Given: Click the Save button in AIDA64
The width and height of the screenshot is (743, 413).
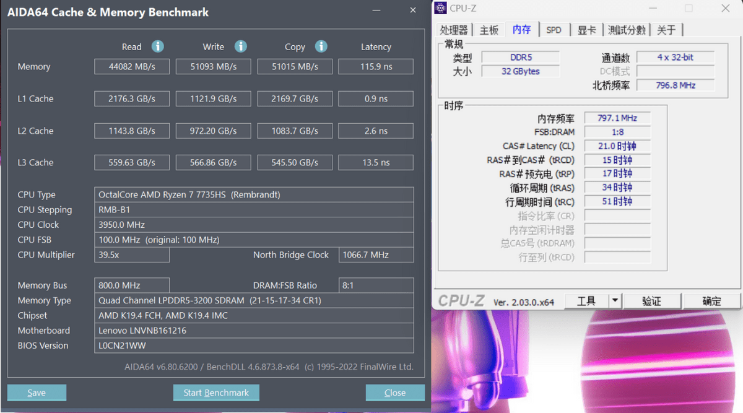Looking at the screenshot, I should click(37, 393).
